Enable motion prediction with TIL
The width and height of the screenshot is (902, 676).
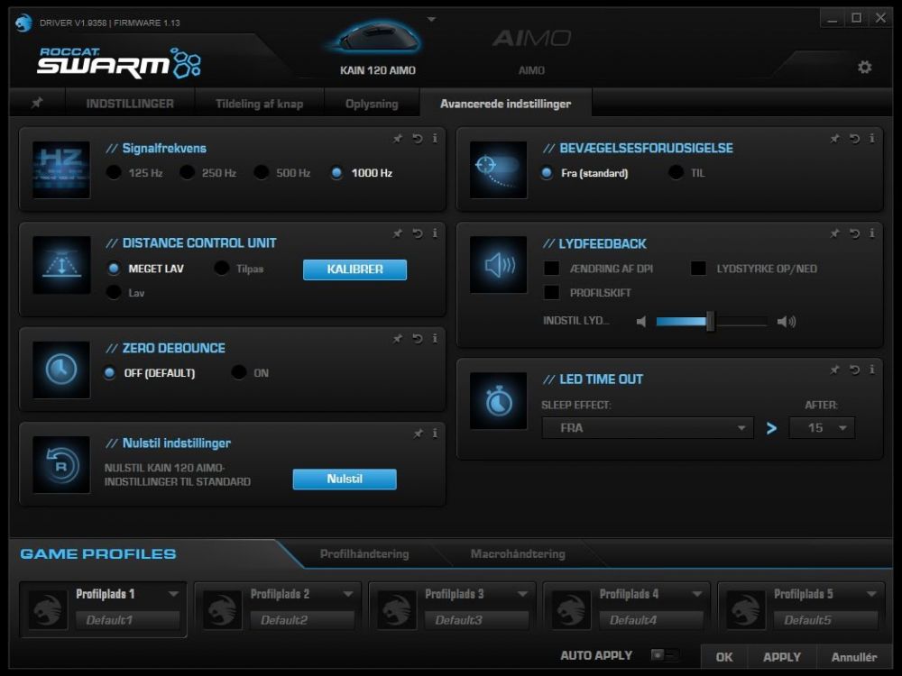tap(676, 172)
